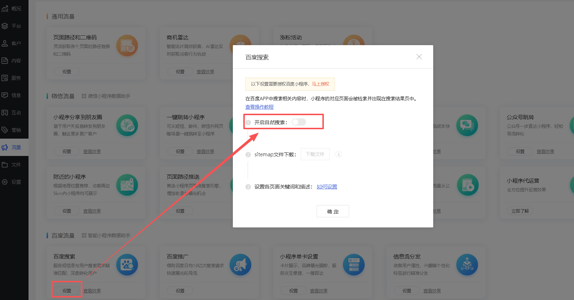The image size is (574, 300).
Task: Click the green chat bubbles card icon
Action: click(x=467, y=125)
